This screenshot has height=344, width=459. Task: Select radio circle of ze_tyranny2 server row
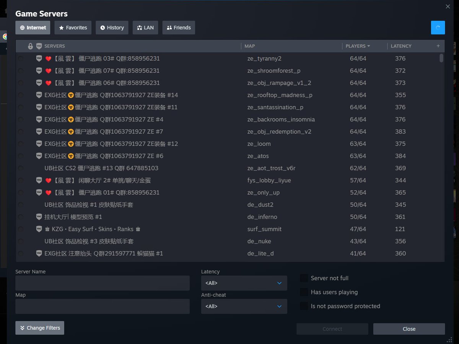(x=21, y=59)
